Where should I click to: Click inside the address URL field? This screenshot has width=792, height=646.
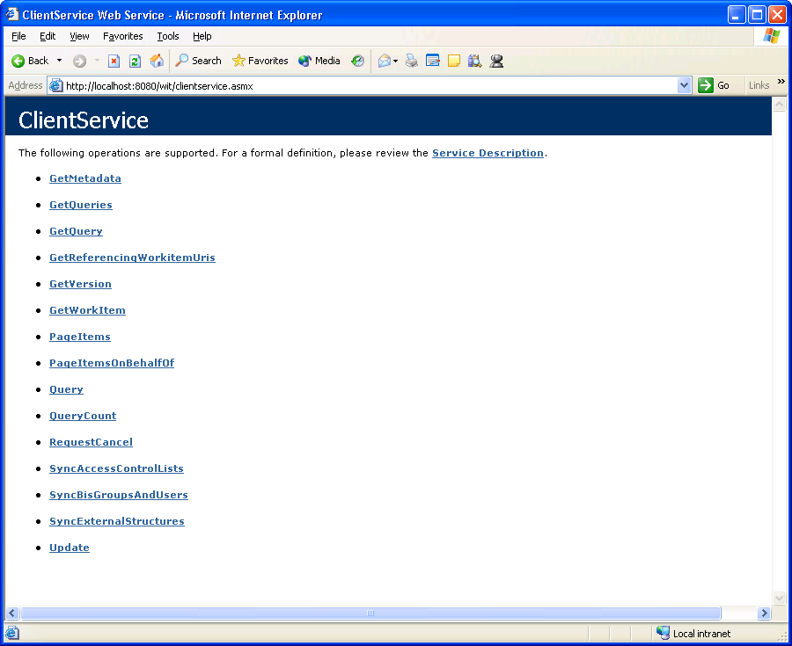tap(370, 85)
